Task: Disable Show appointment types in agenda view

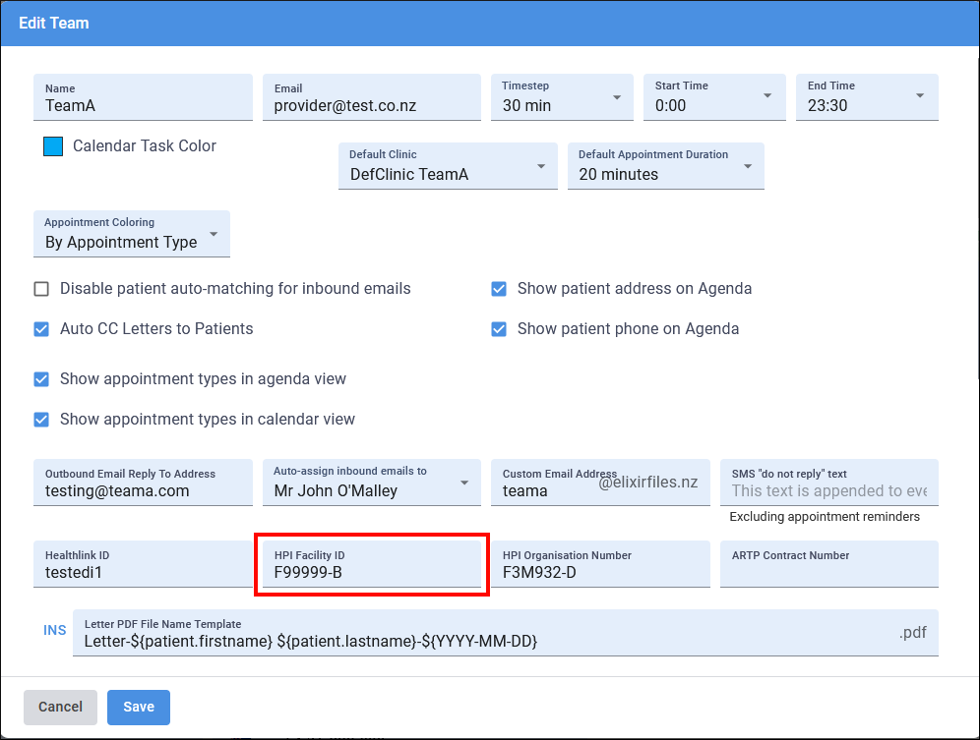Action: 41,379
